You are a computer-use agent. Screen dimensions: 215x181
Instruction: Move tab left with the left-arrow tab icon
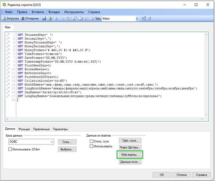[86, 18]
